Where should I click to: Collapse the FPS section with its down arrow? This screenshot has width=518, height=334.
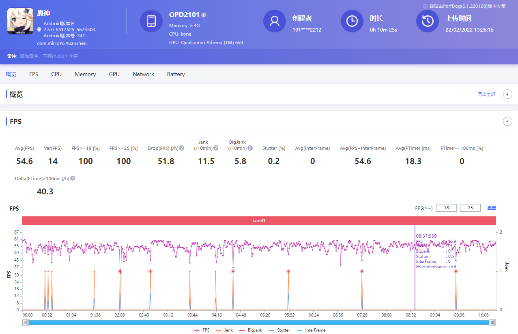click(507, 121)
